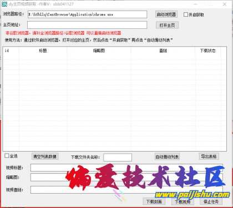Minimize the dy主页视频获取 window
233x208 pixels.
(195, 4)
